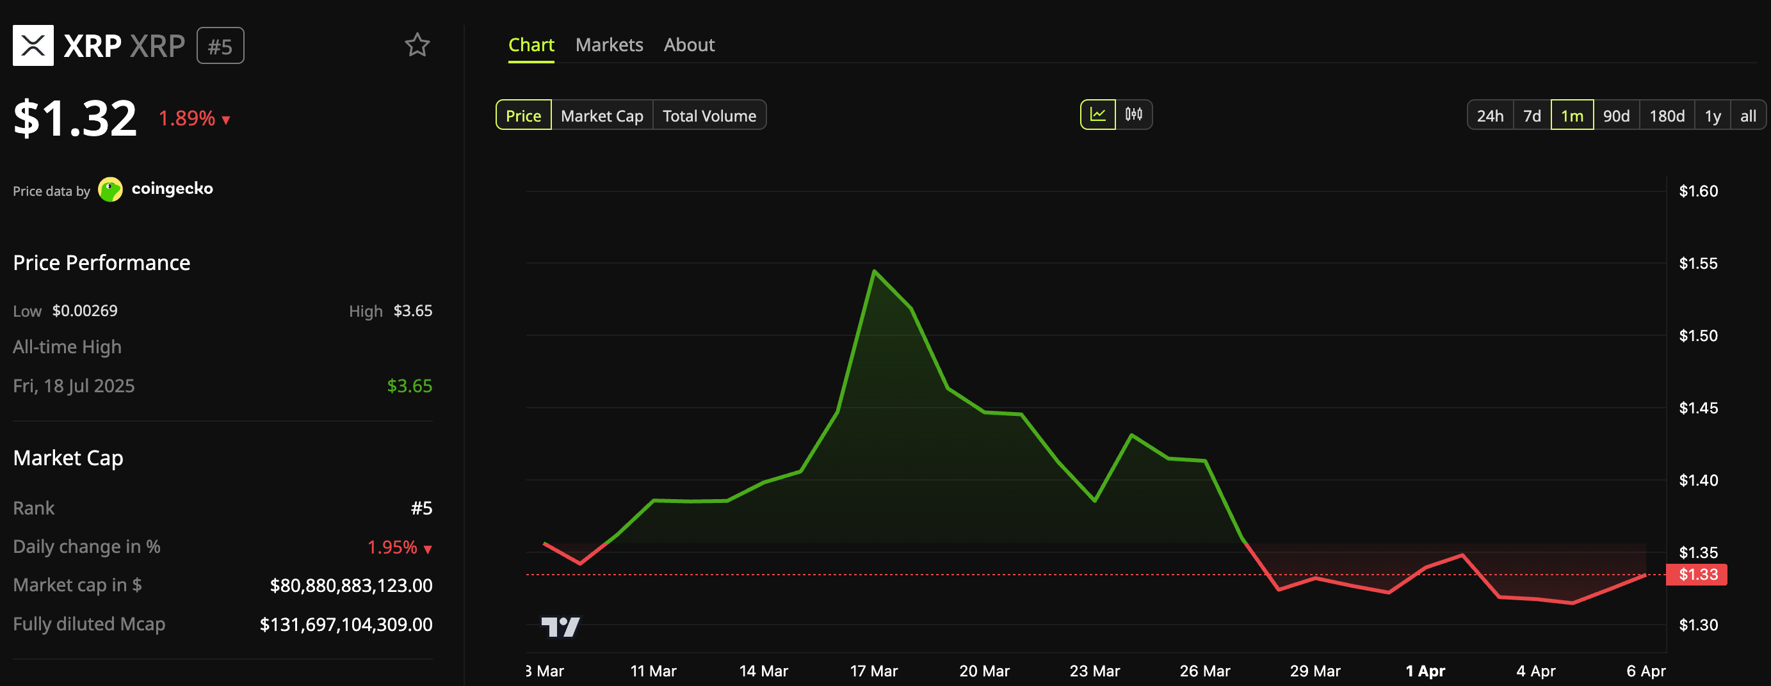This screenshot has width=1771, height=686.
Task: Click the 17 Mar x-axis date label
Action: pos(874,671)
